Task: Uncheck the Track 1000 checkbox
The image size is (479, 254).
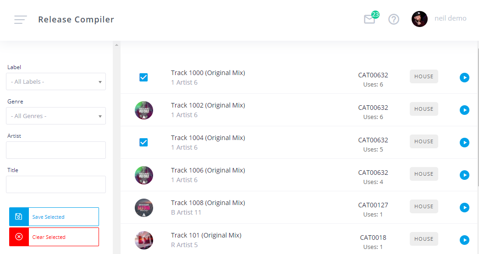Action: coord(143,77)
